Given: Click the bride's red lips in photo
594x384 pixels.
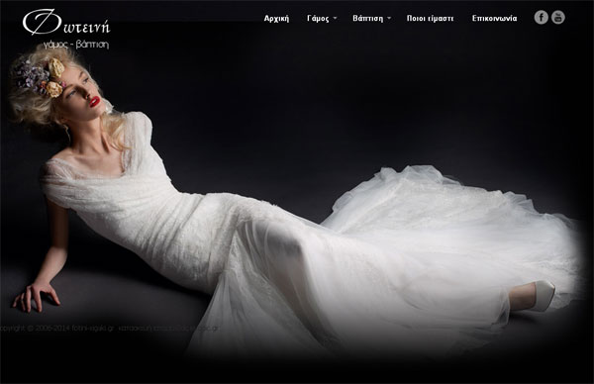Looking at the screenshot, I should (x=94, y=102).
